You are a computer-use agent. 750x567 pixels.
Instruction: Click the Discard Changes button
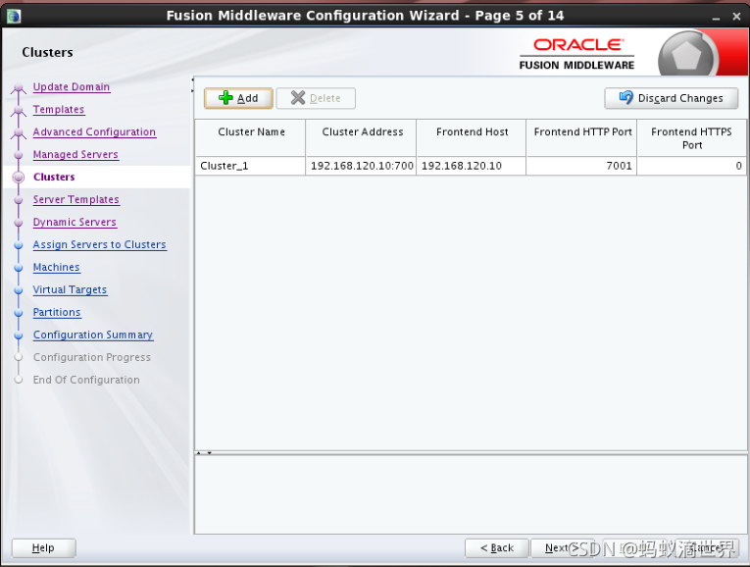tap(671, 98)
